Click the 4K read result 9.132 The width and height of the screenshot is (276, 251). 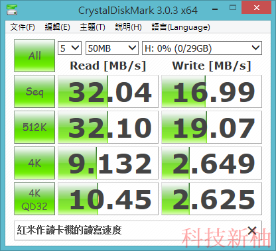(108, 163)
